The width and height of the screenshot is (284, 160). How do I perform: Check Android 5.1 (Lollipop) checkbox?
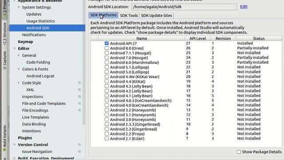[106, 67]
